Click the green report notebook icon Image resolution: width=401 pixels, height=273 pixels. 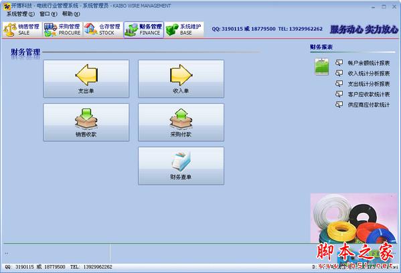click(x=322, y=67)
